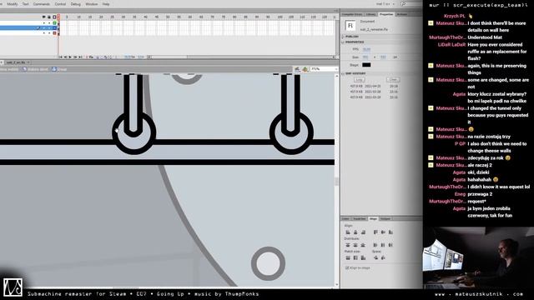Viewport: 534px width, 300px height.
Task: Switch to the Actions tab
Action: click(402, 14)
